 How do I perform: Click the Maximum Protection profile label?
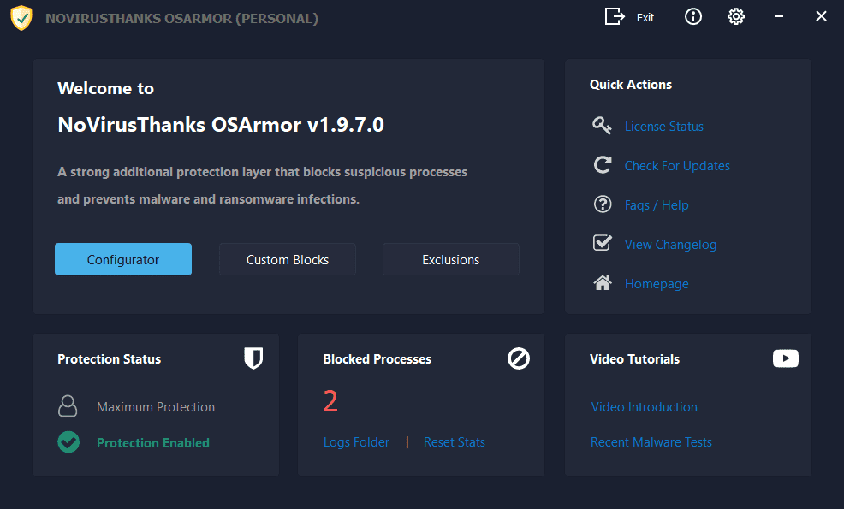pyautogui.click(x=156, y=407)
